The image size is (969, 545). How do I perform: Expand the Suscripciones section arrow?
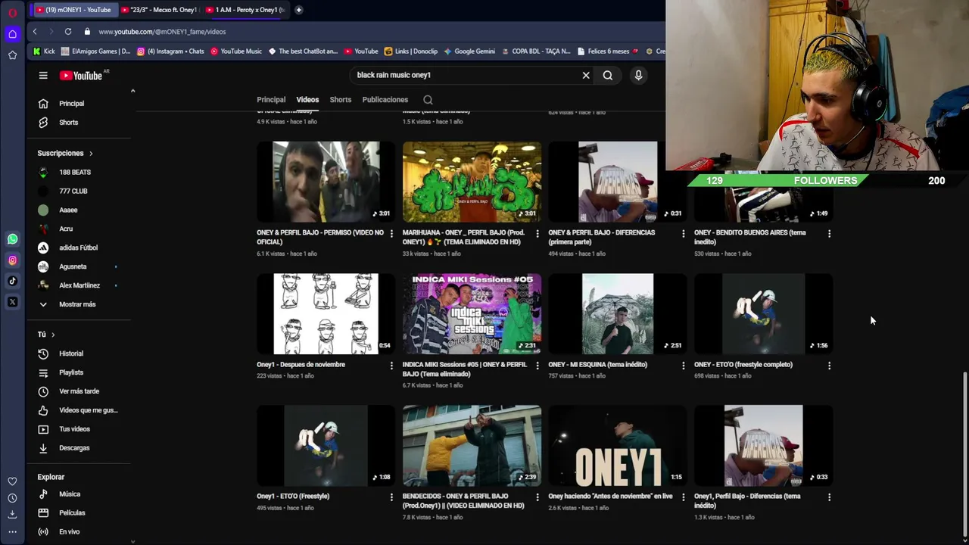(91, 154)
